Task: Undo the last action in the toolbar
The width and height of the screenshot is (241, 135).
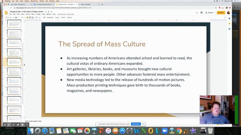Action: point(11,18)
